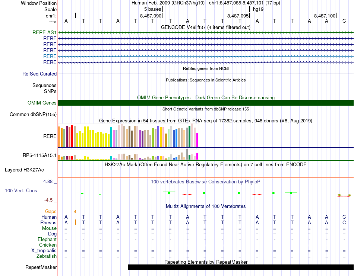Screen dimensions: 354x276
Task: Click the RP5-1115A15.1 expression label
Action: click(39, 155)
